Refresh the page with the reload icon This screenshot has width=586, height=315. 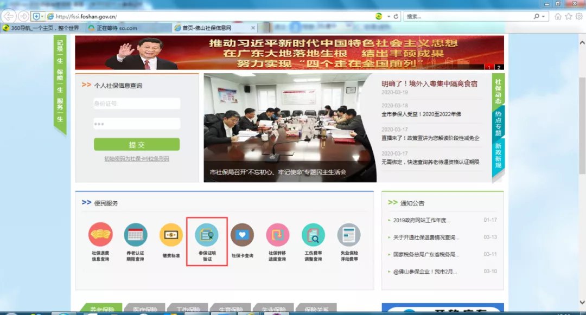click(x=396, y=16)
